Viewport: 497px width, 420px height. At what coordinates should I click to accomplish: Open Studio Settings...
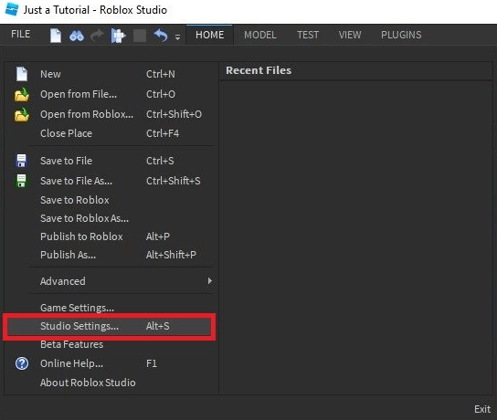(x=110, y=326)
